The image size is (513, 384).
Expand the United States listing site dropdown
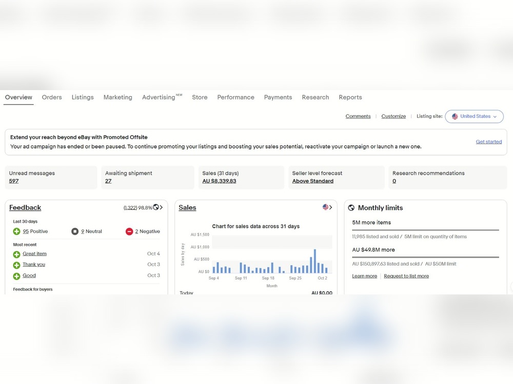coord(474,116)
